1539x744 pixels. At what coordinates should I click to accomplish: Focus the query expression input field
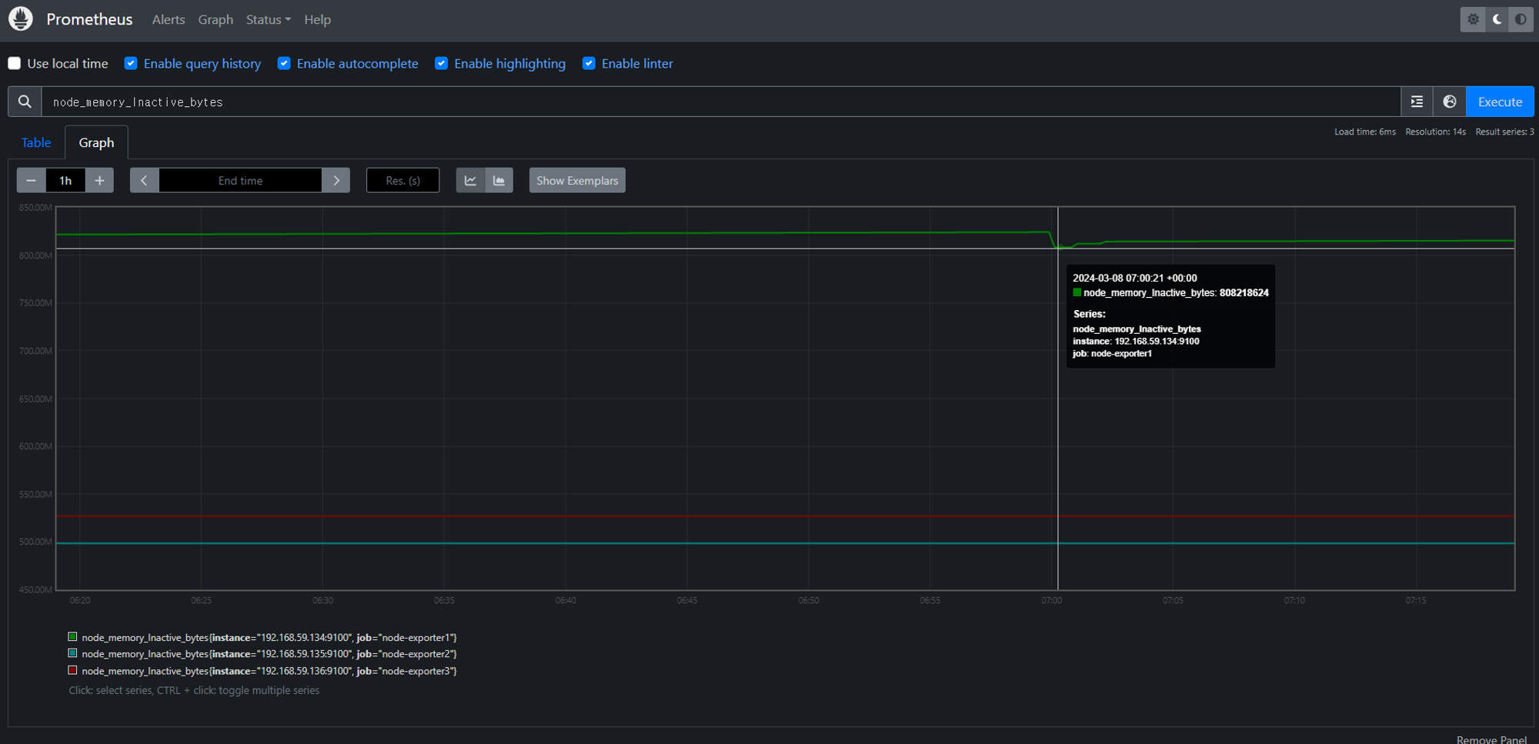click(x=721, y=102)
